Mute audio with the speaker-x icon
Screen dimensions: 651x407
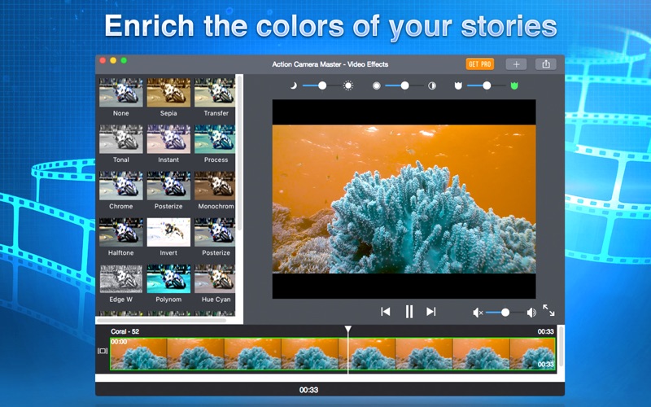(478, 313)
